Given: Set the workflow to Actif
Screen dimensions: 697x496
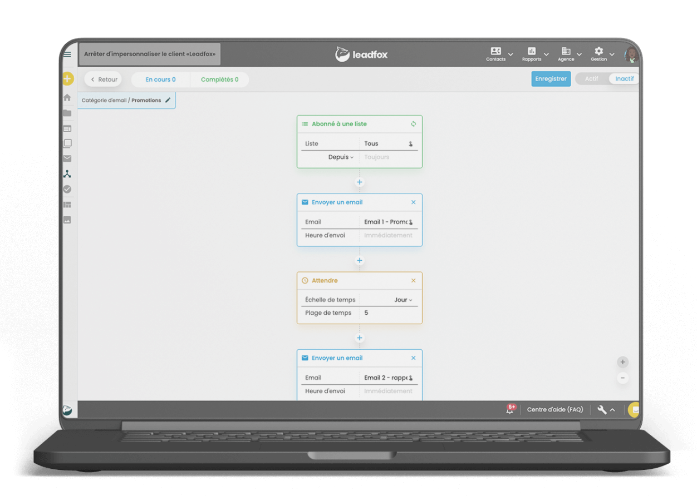Looking at the screenshot, I should pyautogui.click(x=592, y=79).
